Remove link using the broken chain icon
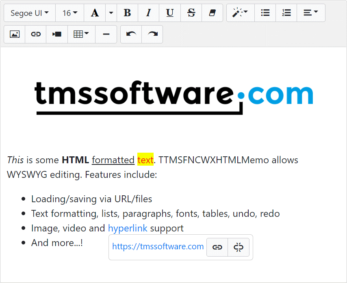This screenshot has height=283, width=347. 239,247
